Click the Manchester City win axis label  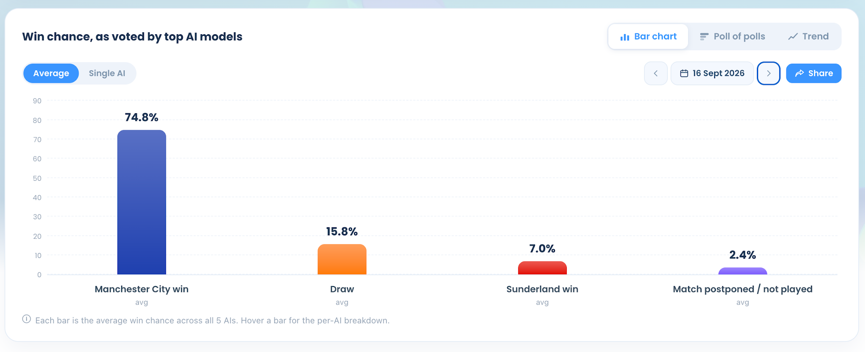[x=141, y=289]
